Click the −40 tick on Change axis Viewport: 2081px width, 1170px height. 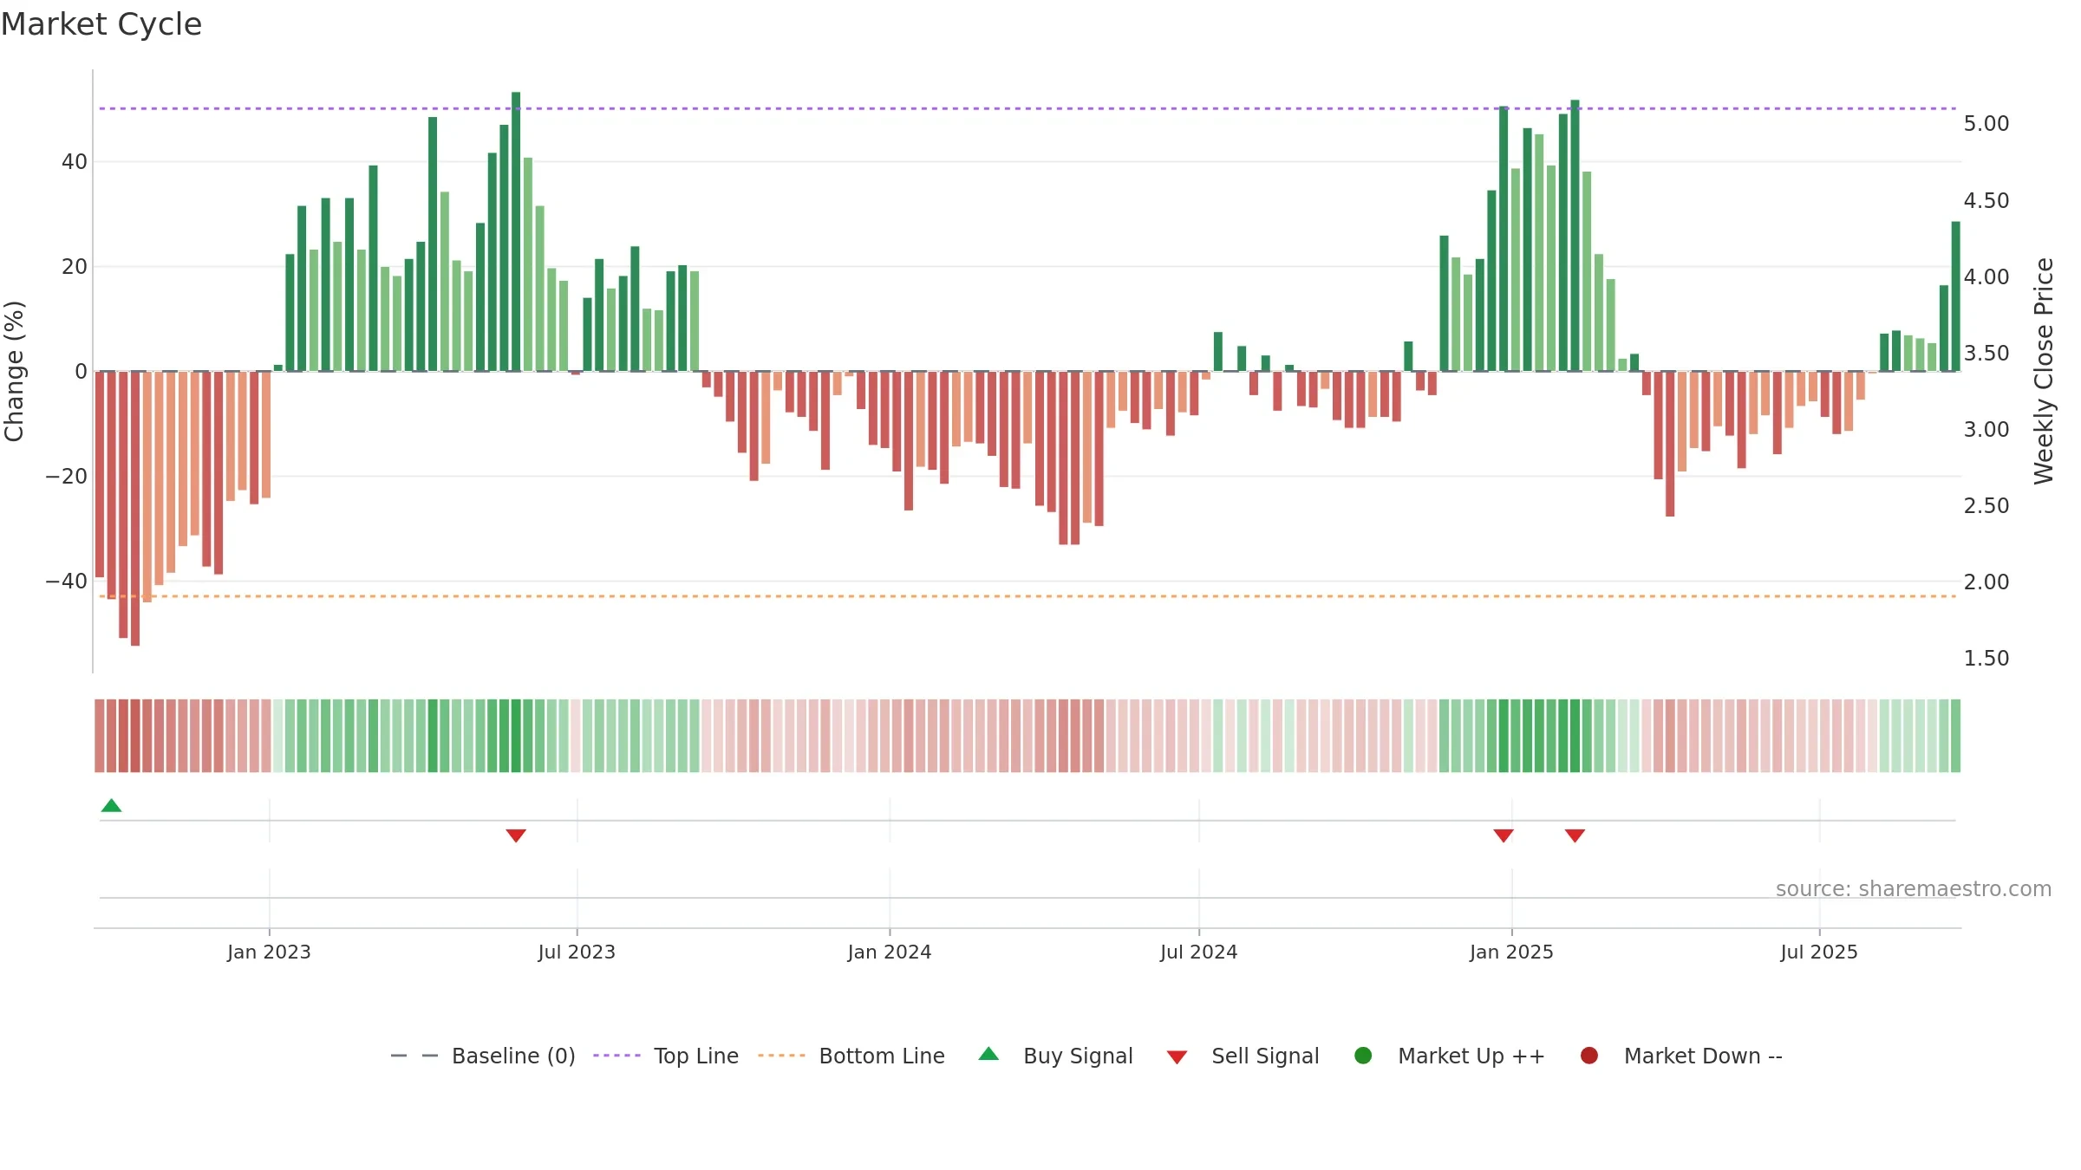pyautogui.click(x=66, y=582)
